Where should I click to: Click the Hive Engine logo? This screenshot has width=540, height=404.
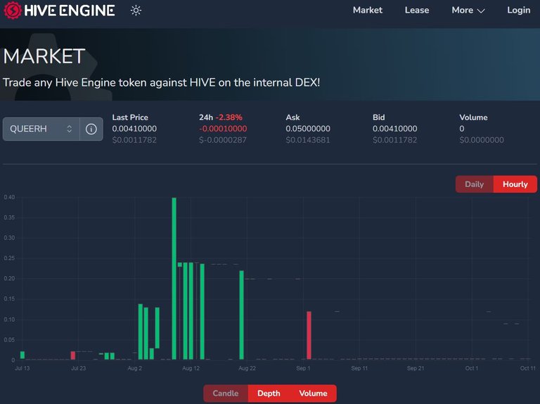coord(59,11)
